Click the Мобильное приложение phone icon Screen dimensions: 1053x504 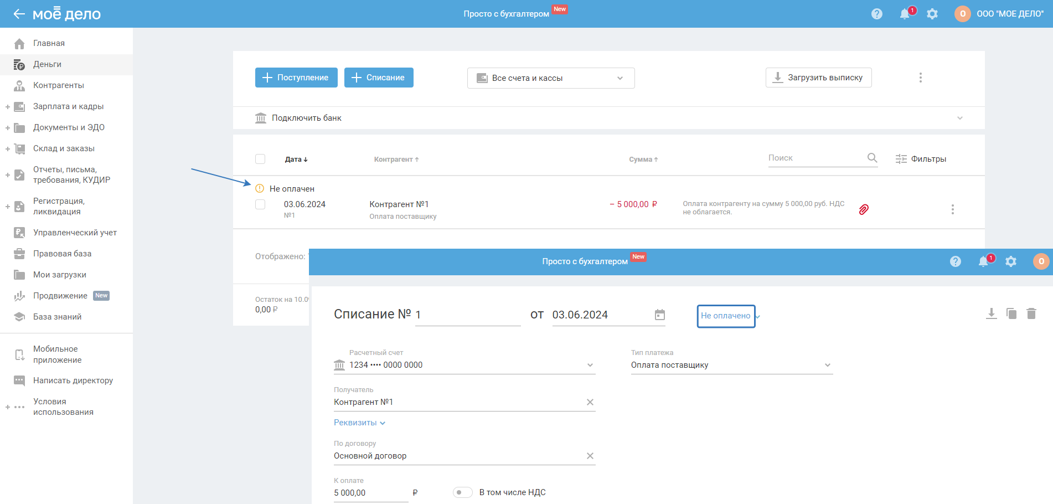[x=19, y=354]
